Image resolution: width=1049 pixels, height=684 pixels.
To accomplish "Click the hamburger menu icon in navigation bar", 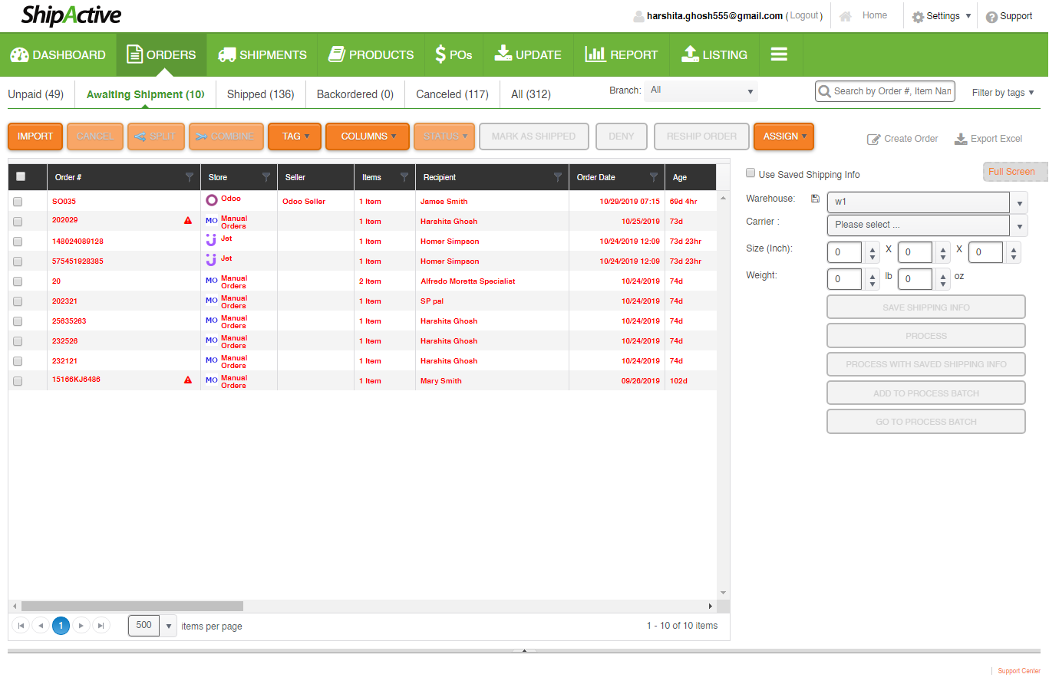I will tap(780, 54).
